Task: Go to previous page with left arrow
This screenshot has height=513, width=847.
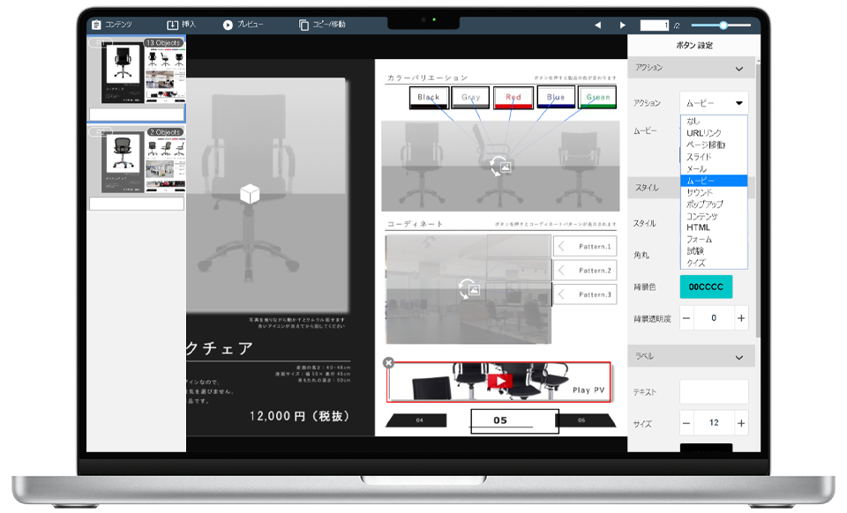Action: [x=598, y=25]
